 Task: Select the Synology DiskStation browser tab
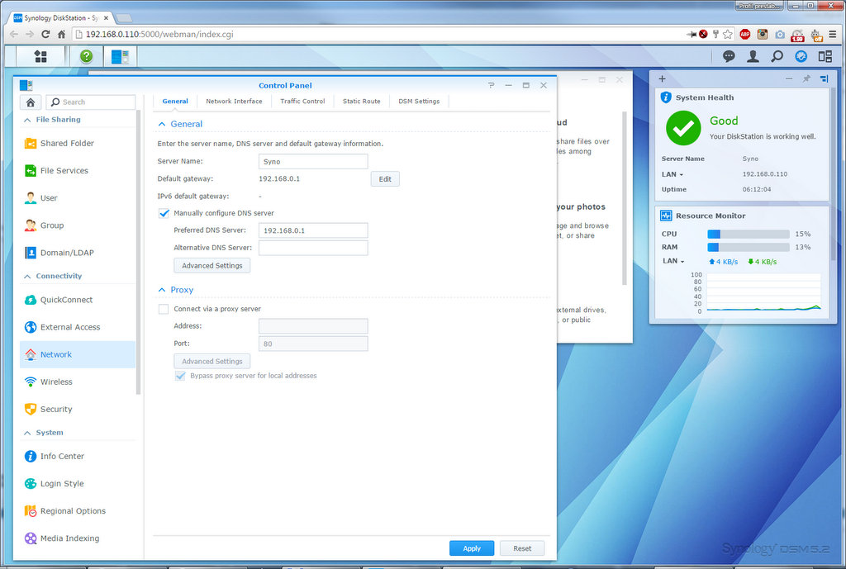click(x=60, y=18)
